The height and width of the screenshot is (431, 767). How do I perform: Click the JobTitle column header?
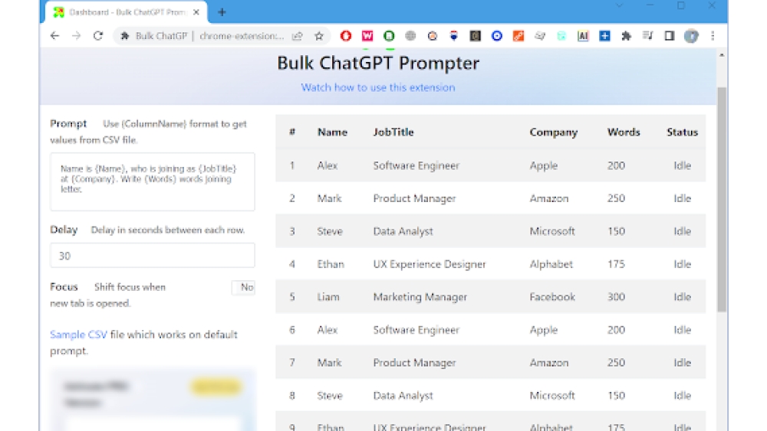click(x=393, y=132)
